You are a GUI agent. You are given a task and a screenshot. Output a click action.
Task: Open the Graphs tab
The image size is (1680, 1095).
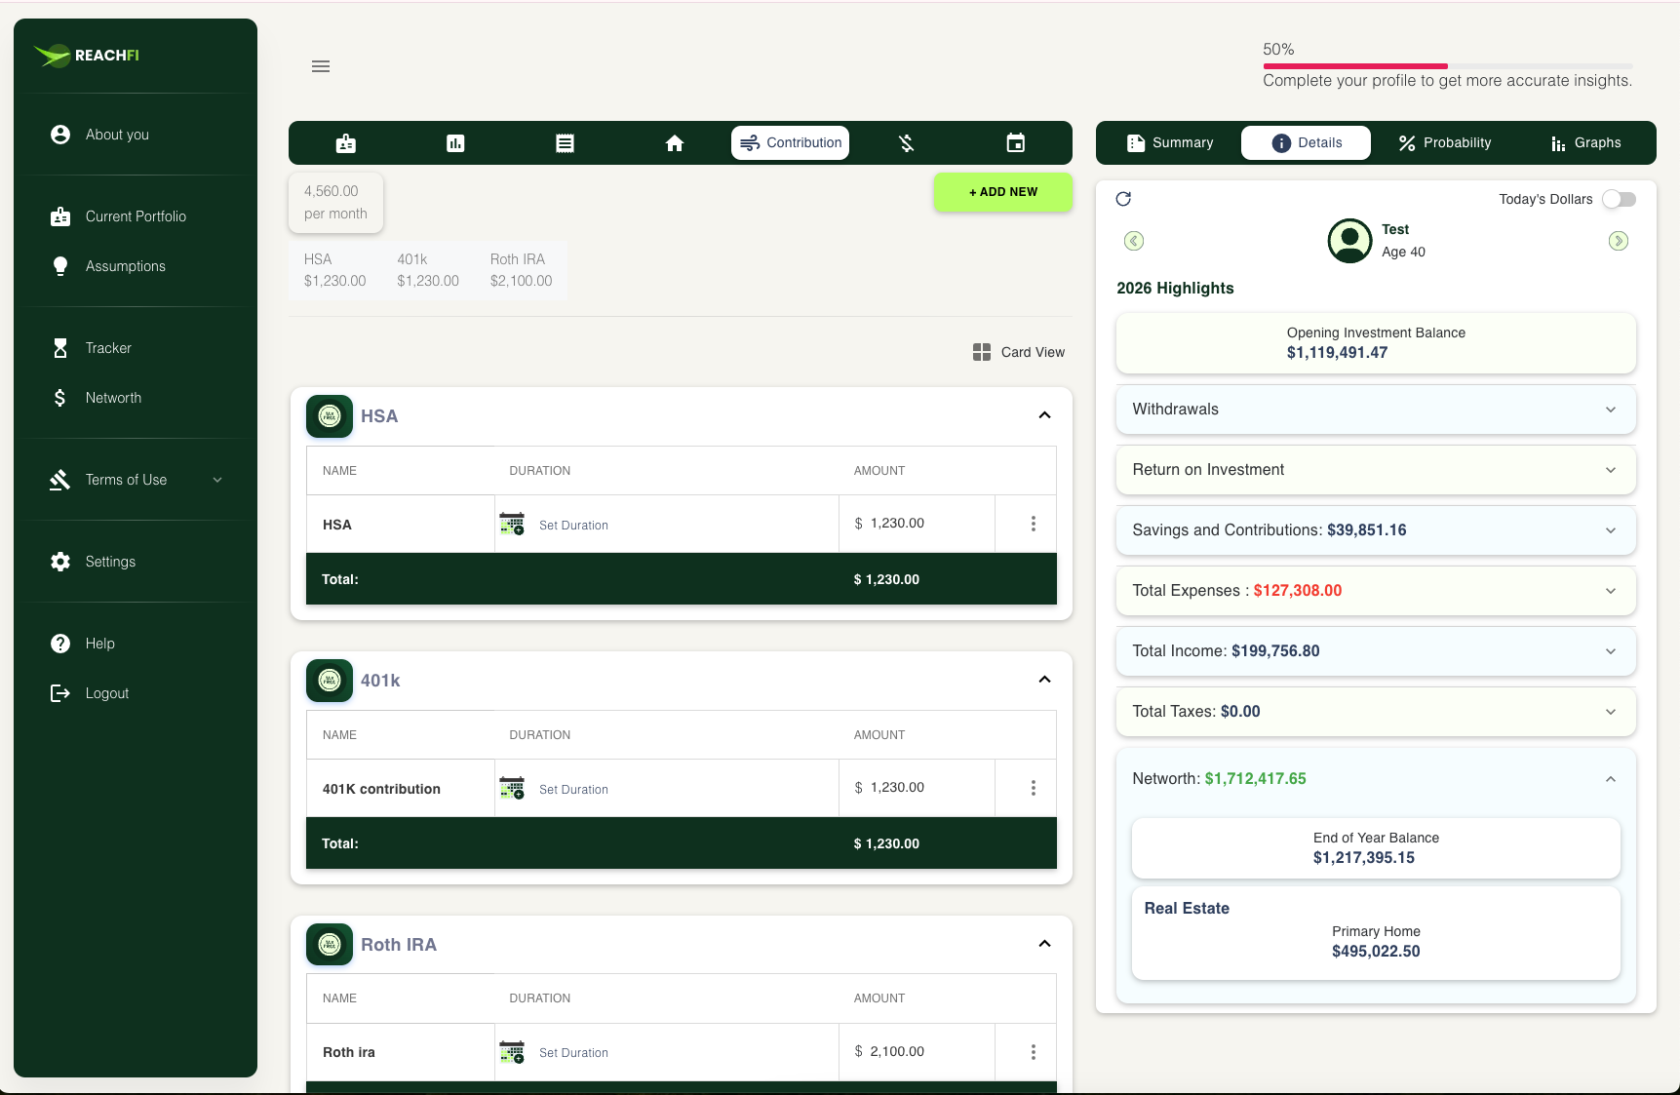click(x=1585, y=143)
